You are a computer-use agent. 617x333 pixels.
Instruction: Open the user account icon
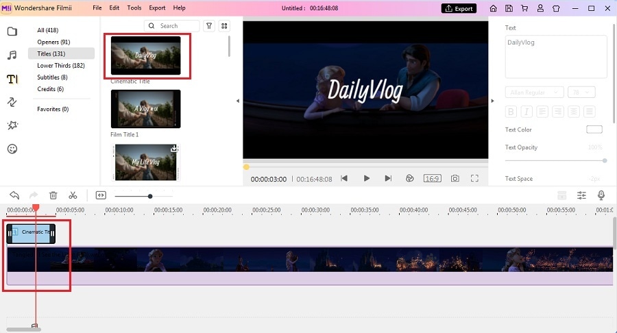[540, 8]
